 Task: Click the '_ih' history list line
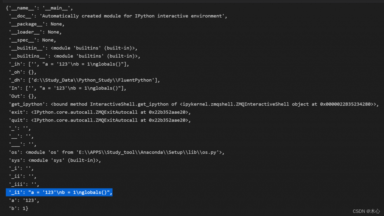[x=69, y=64]
